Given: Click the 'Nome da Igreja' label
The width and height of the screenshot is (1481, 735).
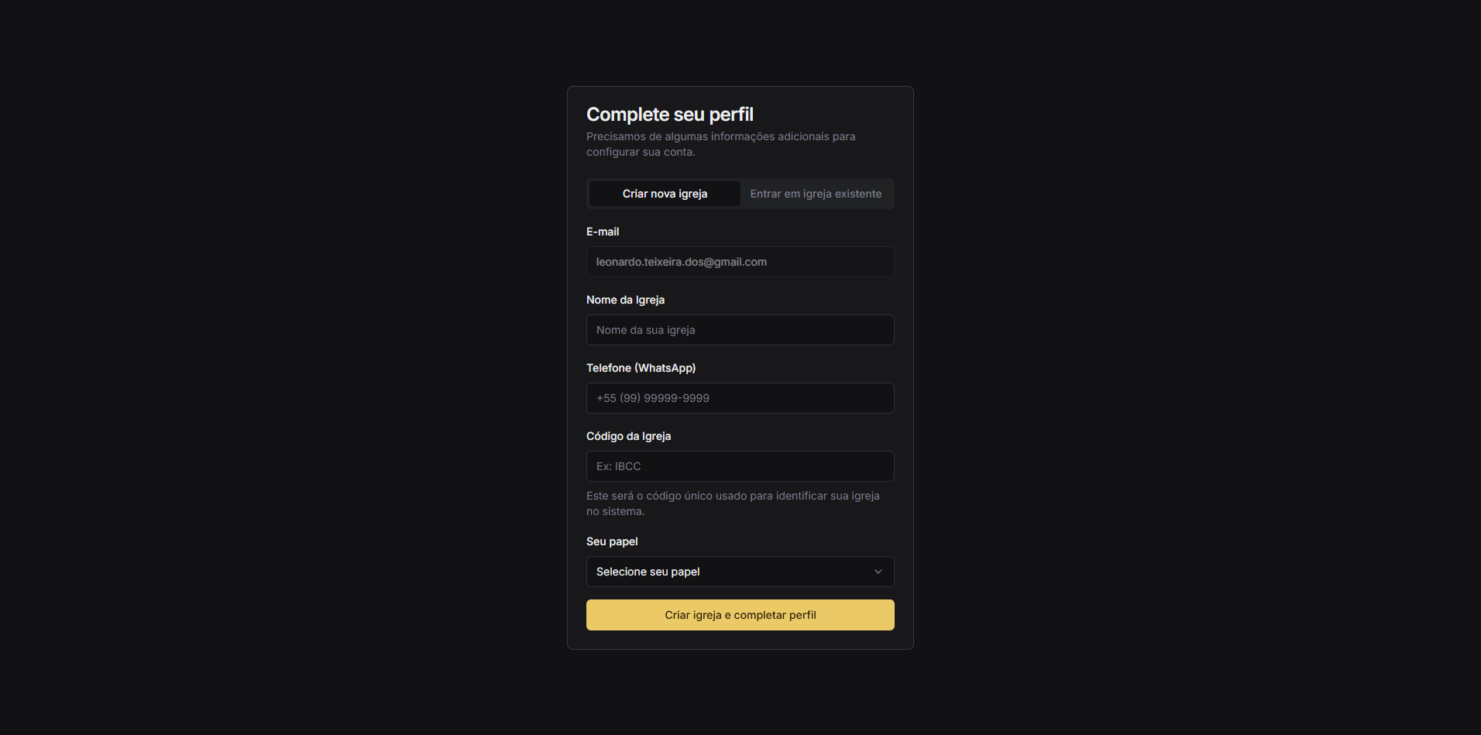Looking at the screenshot, I should click(x=625, y=300).
